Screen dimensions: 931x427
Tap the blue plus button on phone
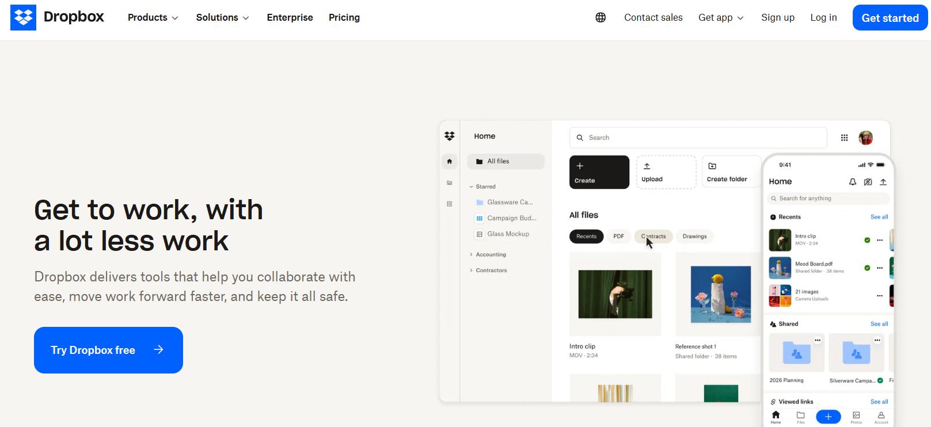click(829, 417)
